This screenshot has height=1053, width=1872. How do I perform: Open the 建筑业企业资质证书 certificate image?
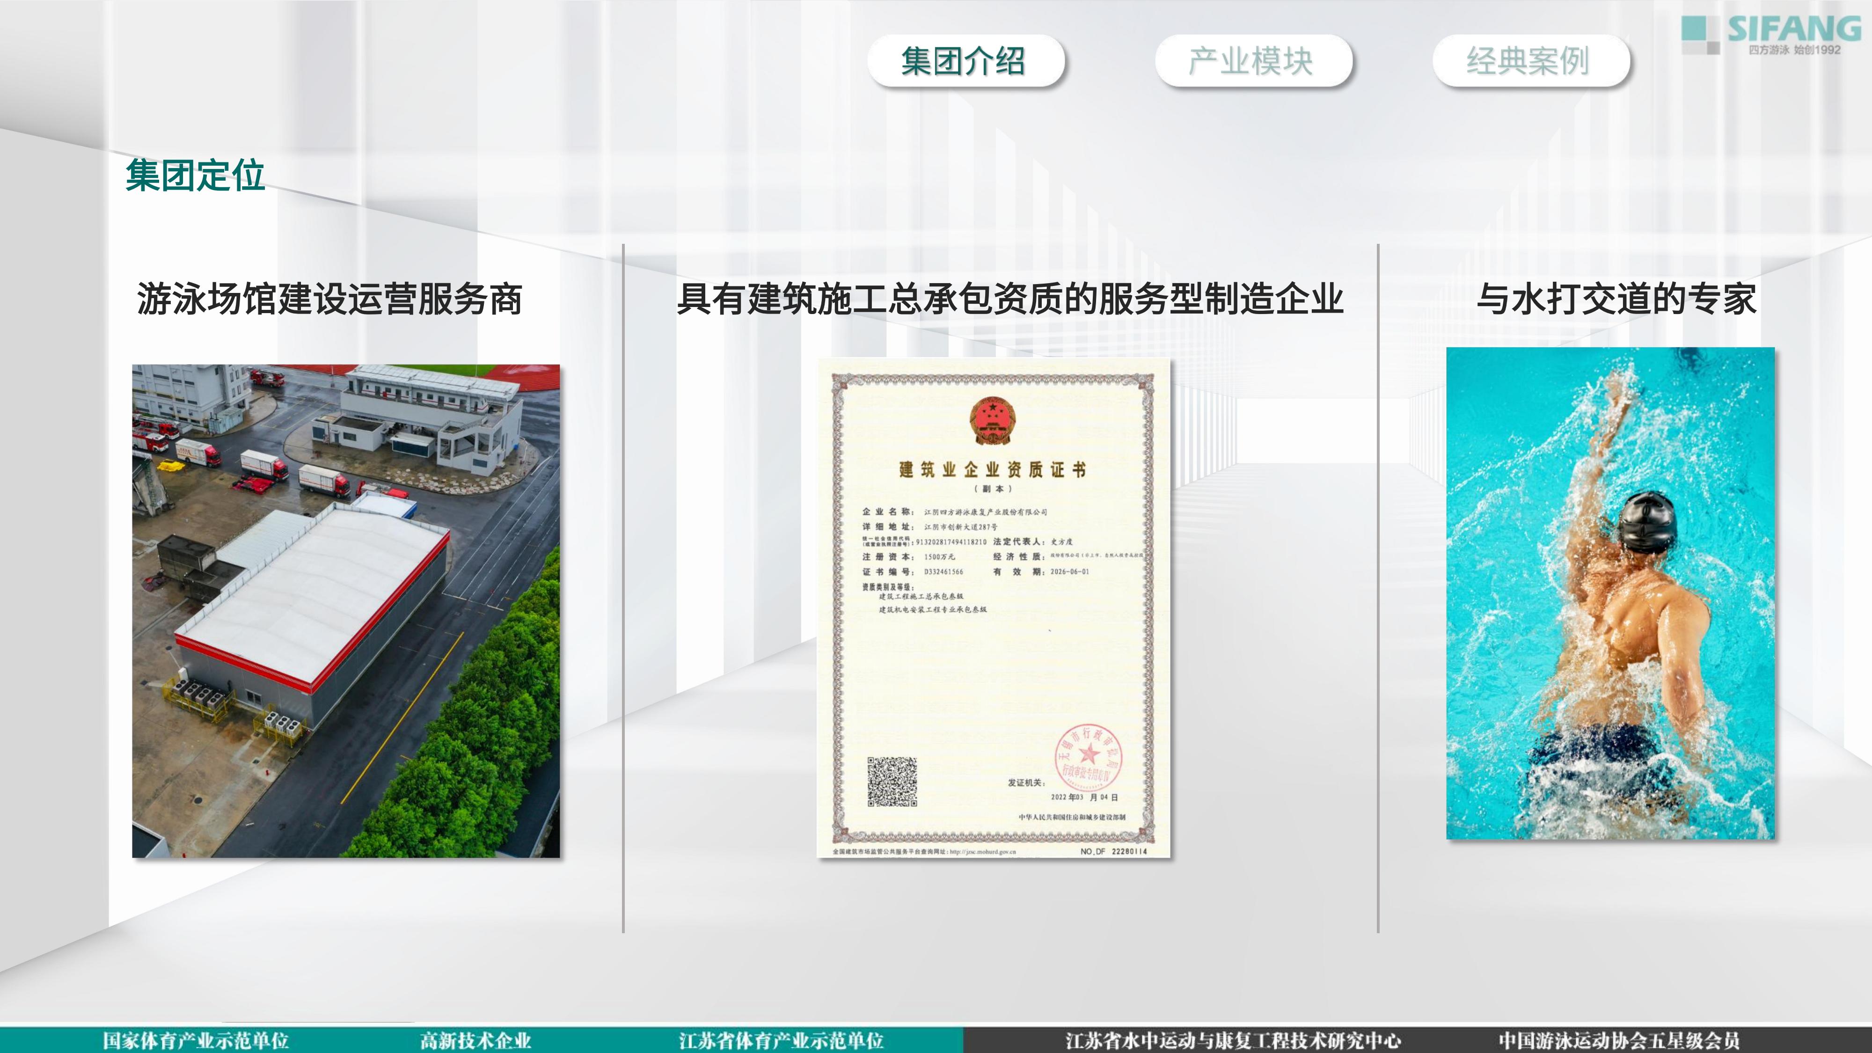point(994,608)
